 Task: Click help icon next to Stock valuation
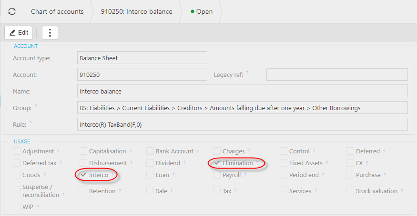tap(402, 191)
